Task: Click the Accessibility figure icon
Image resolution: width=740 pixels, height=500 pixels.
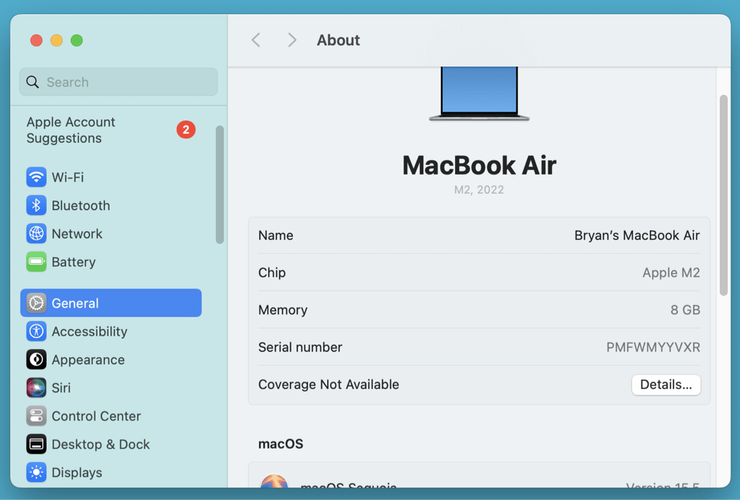Action: click(36, 331)
